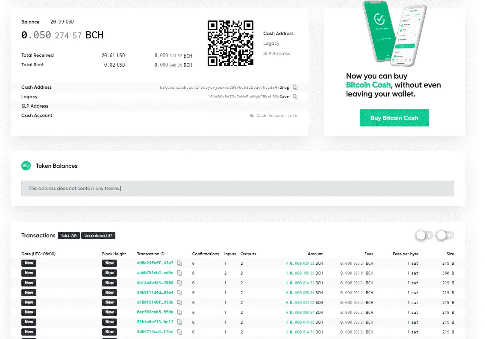Screen dimensions: 485x339
Task: Copy transaction ID 81b4c6cf13…bc11
Action: [x=179, y=322]
